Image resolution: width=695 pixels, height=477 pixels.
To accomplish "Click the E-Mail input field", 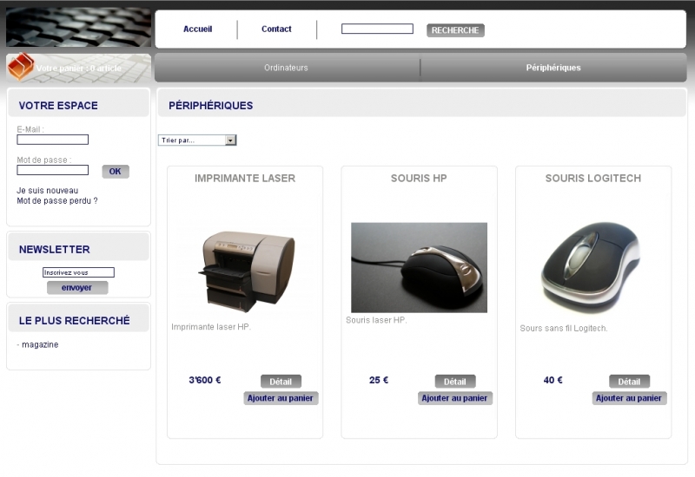I will point(53,140).
